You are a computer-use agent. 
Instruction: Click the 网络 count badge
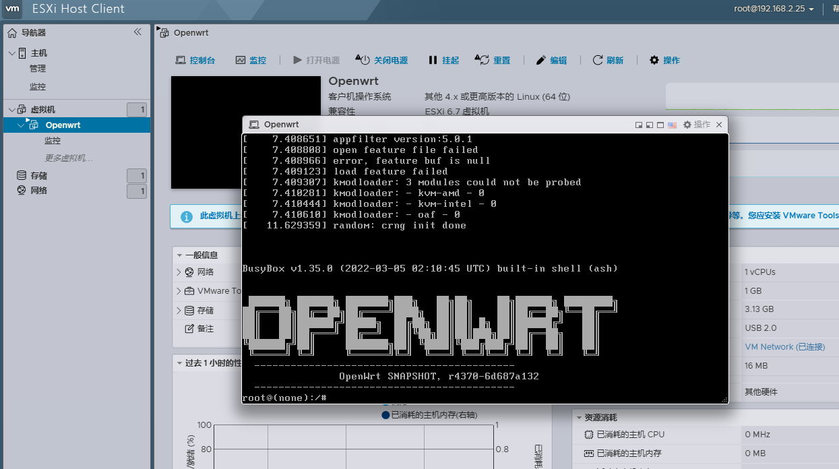pos(137,191)
